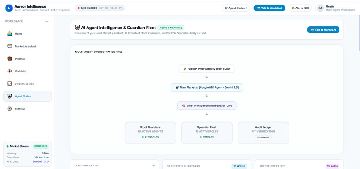This screenshot has width=360, height=169.
Task: Click the agent icon on Main Market AI node
Action: 177,87
